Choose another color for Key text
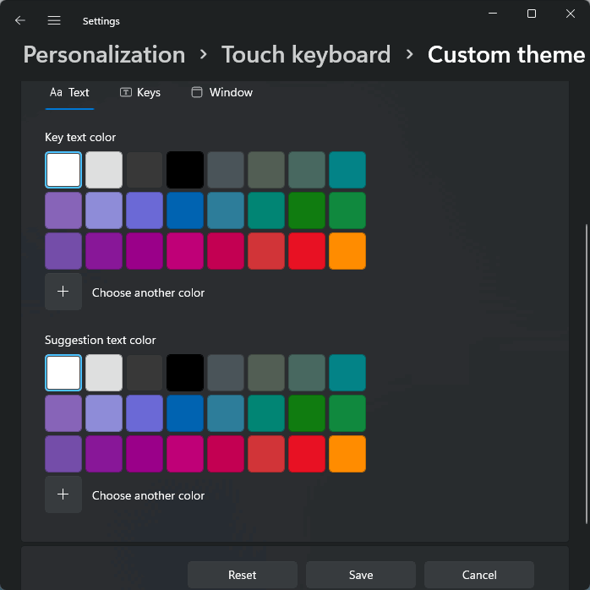The width and height of the screenshot is (590, 590). pyautogui.click(x=148, y=292)
